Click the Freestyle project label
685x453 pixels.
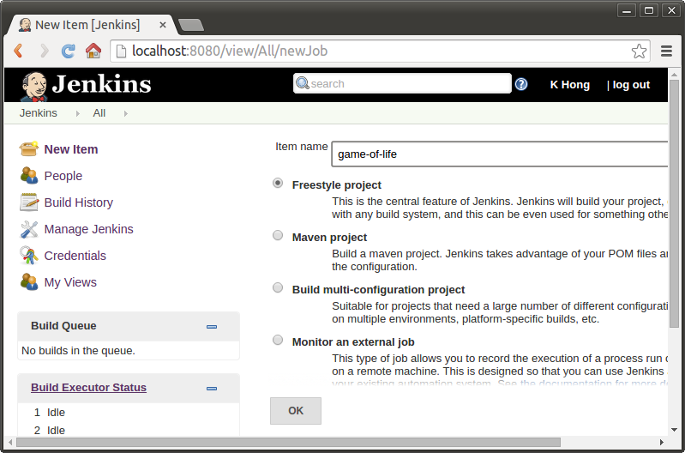pos(336,185)
